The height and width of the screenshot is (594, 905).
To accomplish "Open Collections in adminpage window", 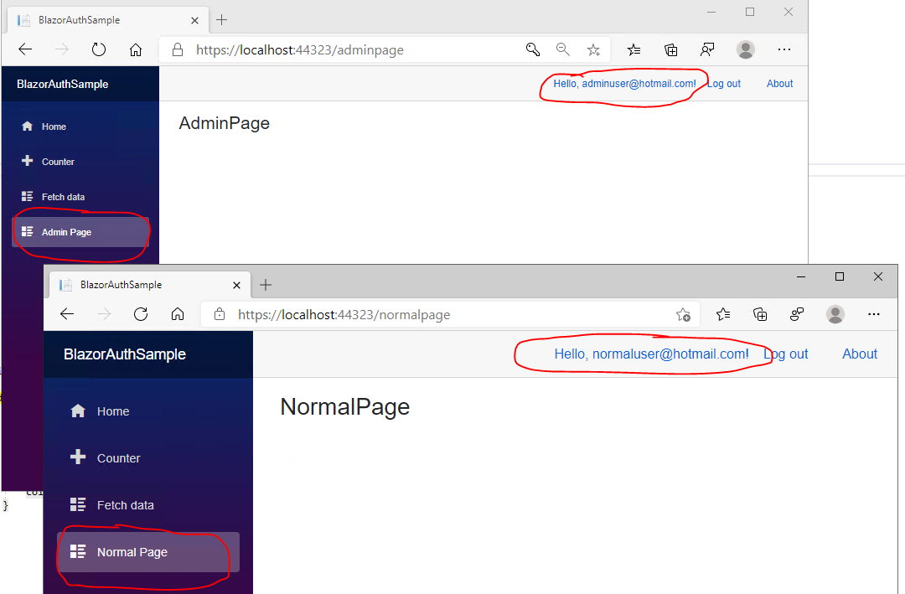I will tap(670, 50).
